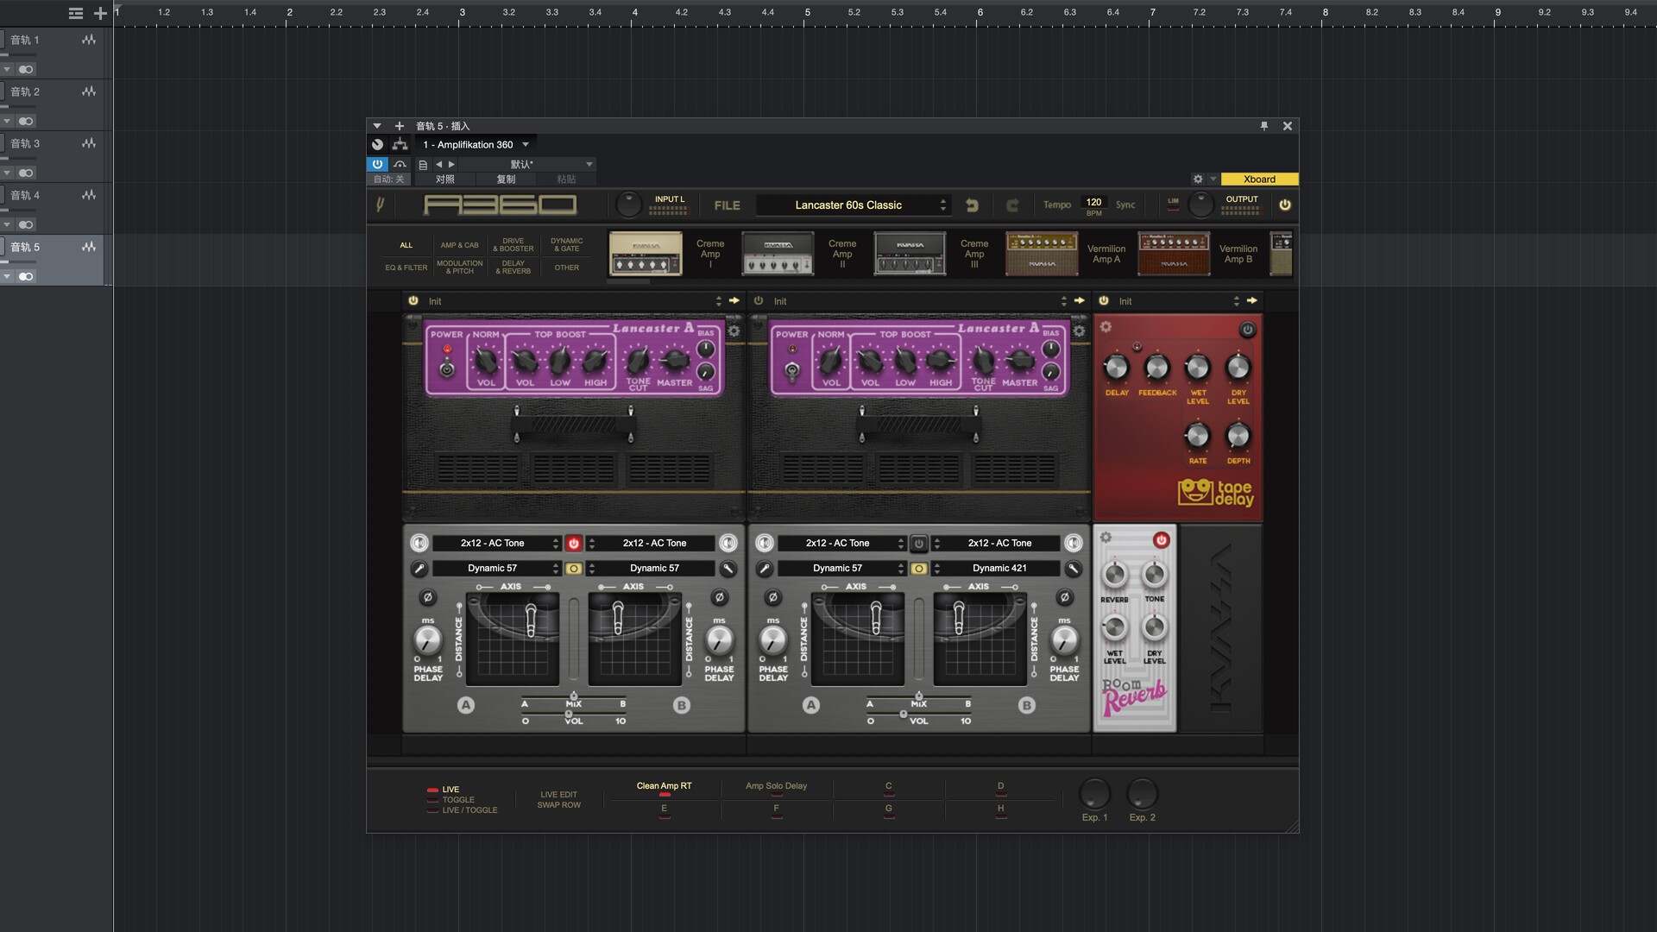1657x932 pixels.
Task: Click the sidechain circle icon in plugin header
Action: (x=377, y=144)
